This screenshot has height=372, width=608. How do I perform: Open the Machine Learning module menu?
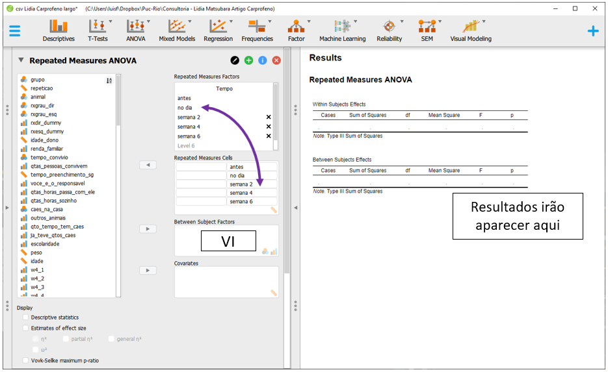pos(342,30)
